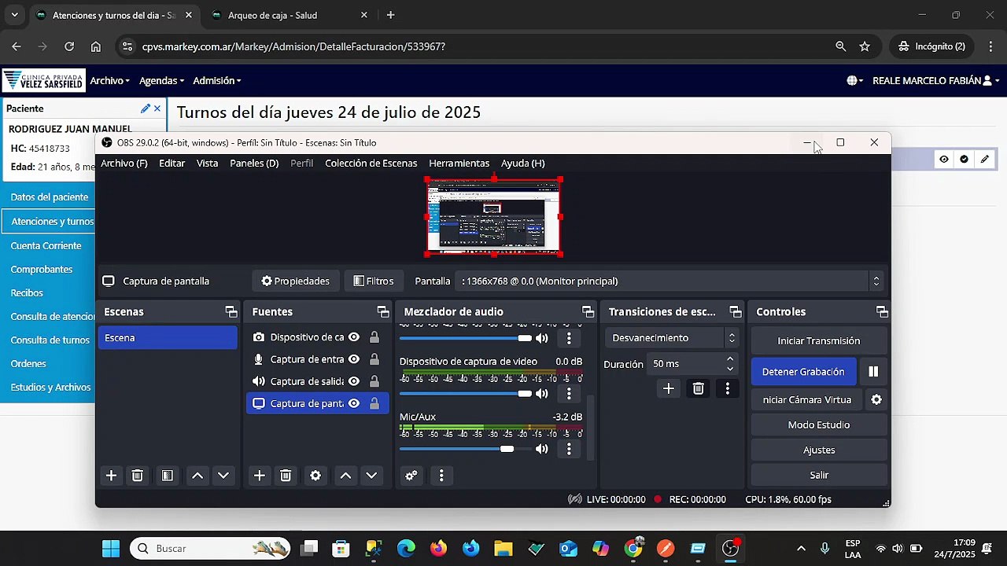Open source Filtros button
The height and width of the screenshot is (566, 1007).
374,281
